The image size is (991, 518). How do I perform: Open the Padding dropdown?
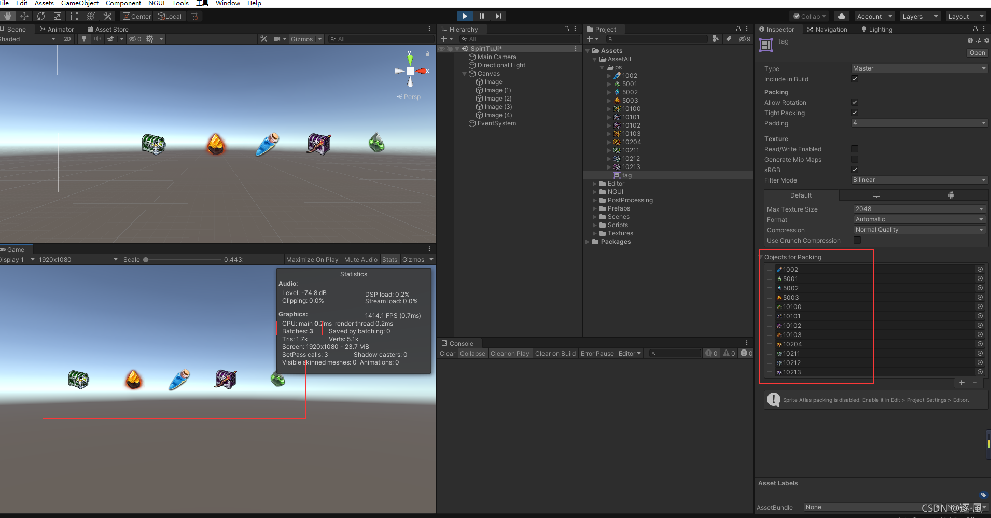tap(919, 123)
